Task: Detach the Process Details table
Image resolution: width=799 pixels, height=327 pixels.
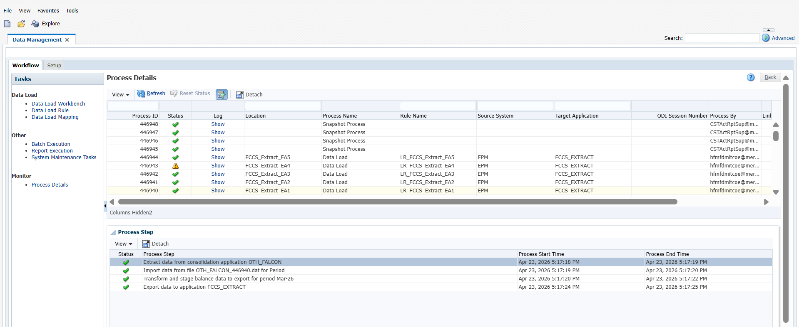Action: tap(249, 95)
